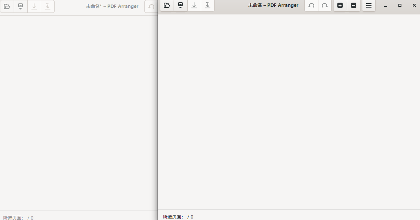This screenshot has height=220, width=420.
Task: Click Save As icon in front window
Action: pyautogui.click(x=208, y=5)
